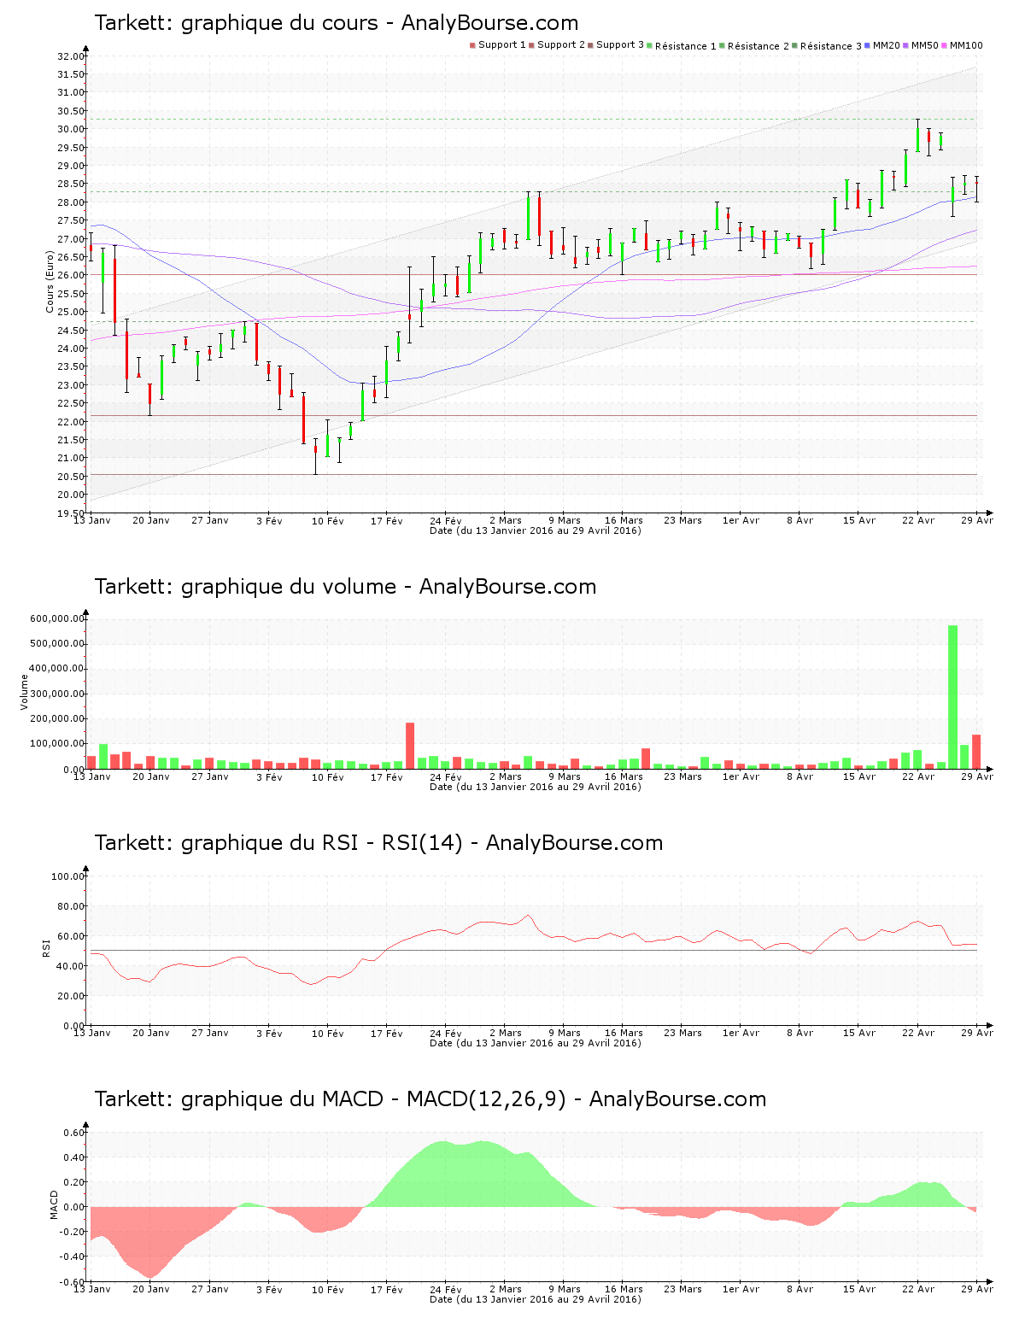The width and height of the screenshot is (1025, 1324).
Task: Click '1er Avr' on the RSI chart axis
Action: [x=741, y=1033]
